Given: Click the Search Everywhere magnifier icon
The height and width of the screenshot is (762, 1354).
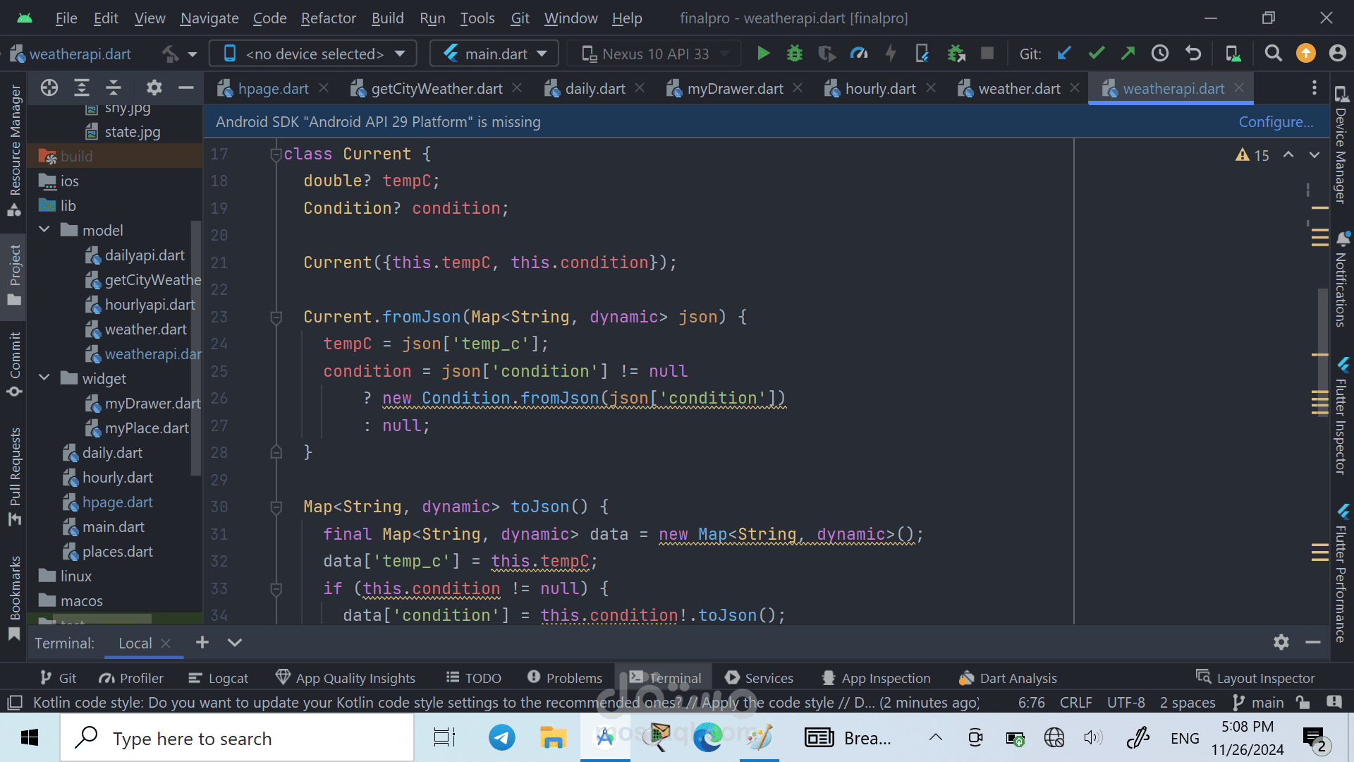Looking at the screenshot, I should [x=1273, y=54].
